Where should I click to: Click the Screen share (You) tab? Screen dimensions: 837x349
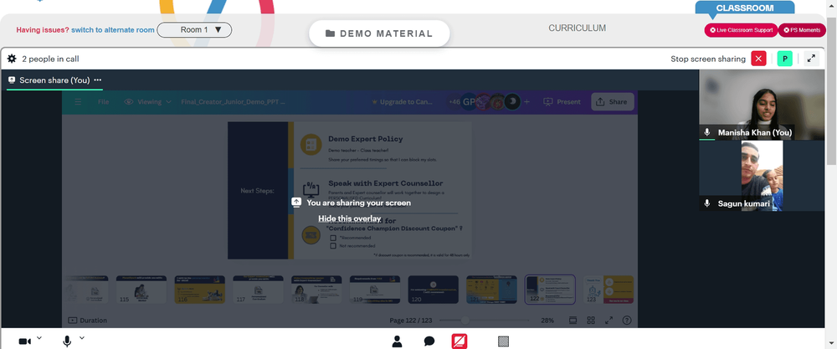(54, 80)
